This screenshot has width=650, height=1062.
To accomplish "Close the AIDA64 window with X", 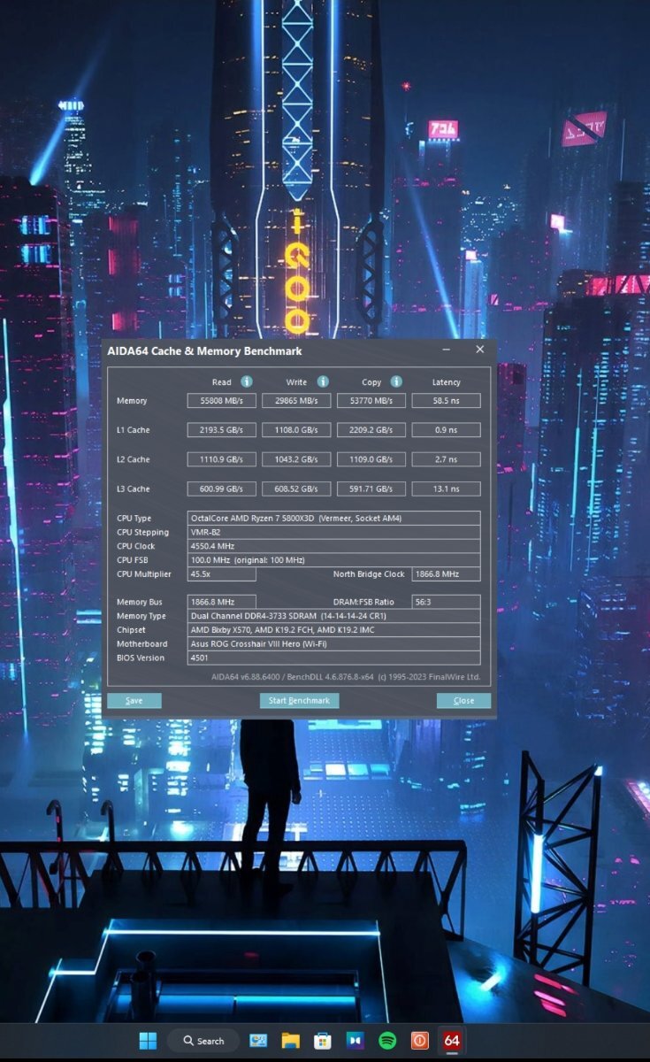I will point(479,350).
